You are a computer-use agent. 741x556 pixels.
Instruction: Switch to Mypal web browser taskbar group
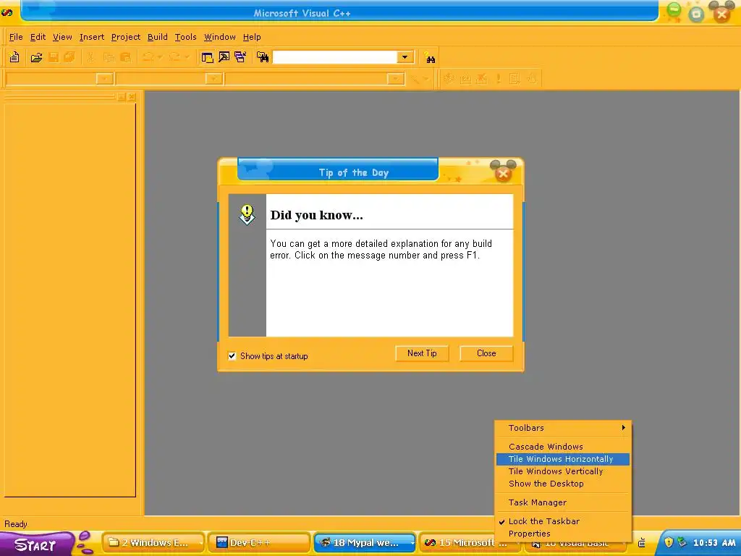point(365,543)
